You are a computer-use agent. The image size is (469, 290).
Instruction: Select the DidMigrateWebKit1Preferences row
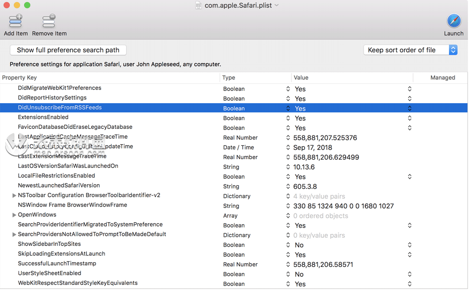point(60,88)
